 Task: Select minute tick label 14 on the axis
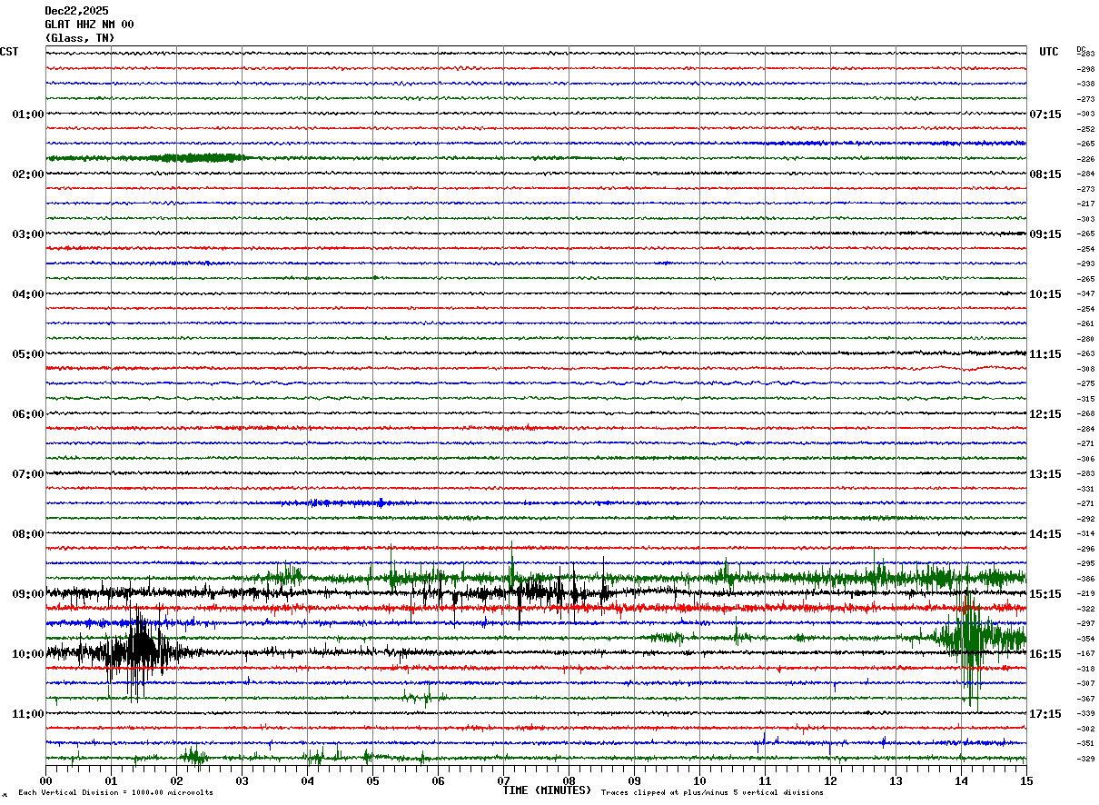click(x=961, y=780)
